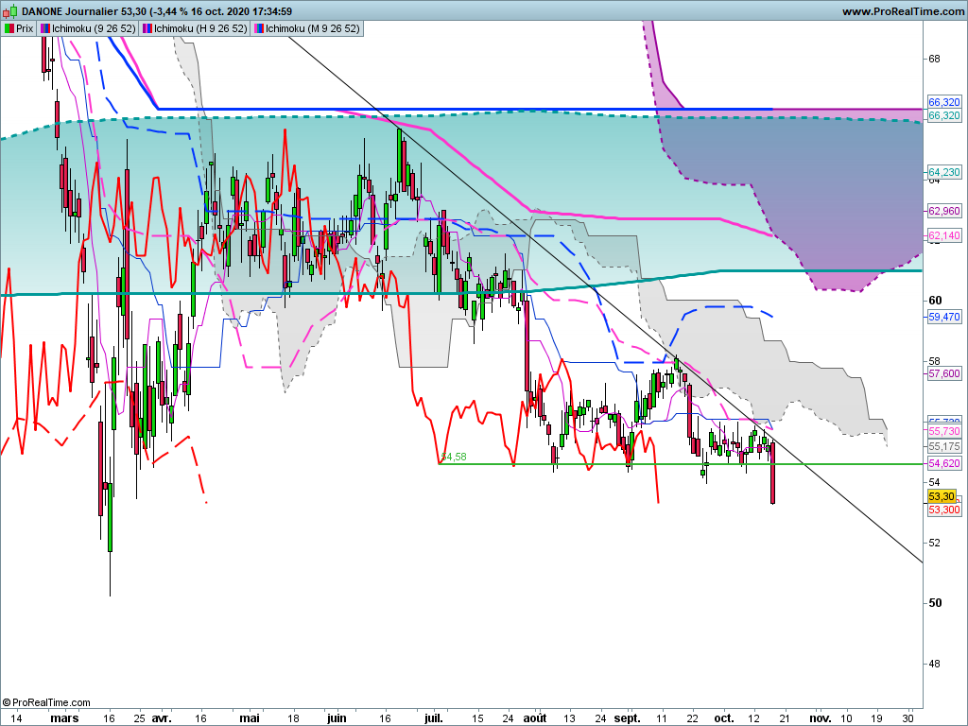Click the www.ProRealTime.com link
Screen dimensions: 968x726
[903, 11]
